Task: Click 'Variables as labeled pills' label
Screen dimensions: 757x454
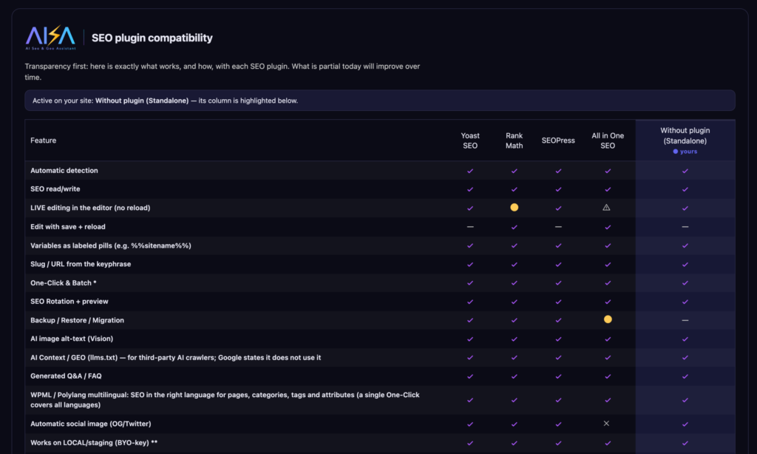Action: coord(111,245)
